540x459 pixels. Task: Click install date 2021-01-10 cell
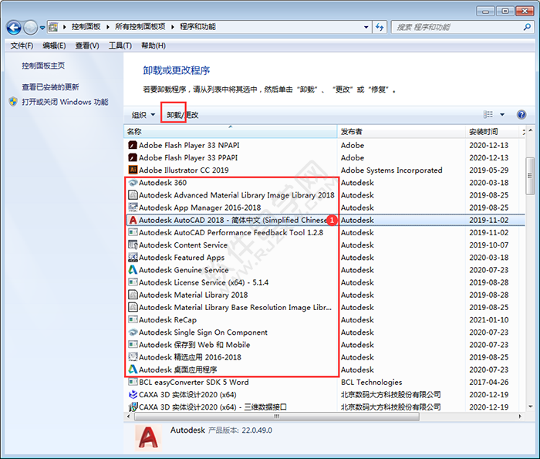(488, 320)
